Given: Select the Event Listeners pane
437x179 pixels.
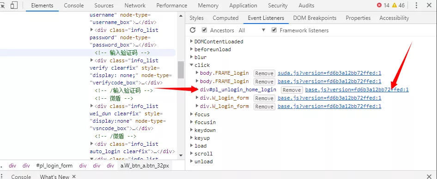Looking at the screenshot, I should point(266,18).
